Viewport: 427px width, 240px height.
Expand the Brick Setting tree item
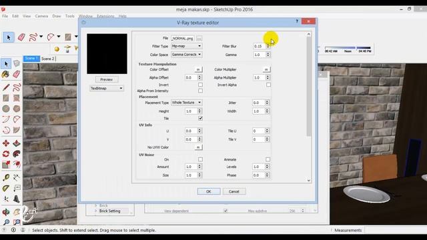pyautogui.click(x=96, y=211)
